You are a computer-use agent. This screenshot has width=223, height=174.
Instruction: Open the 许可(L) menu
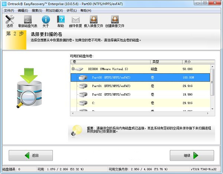[x=72, y=11]
